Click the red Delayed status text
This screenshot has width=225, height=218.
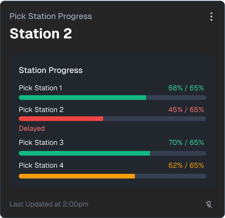(x=32, y=129)
